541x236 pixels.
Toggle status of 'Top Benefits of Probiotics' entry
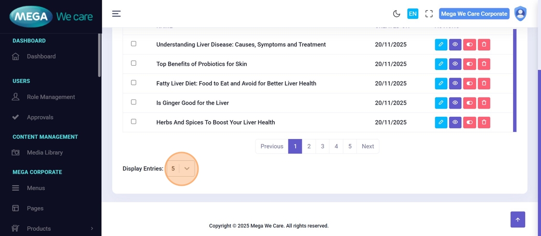470,64
